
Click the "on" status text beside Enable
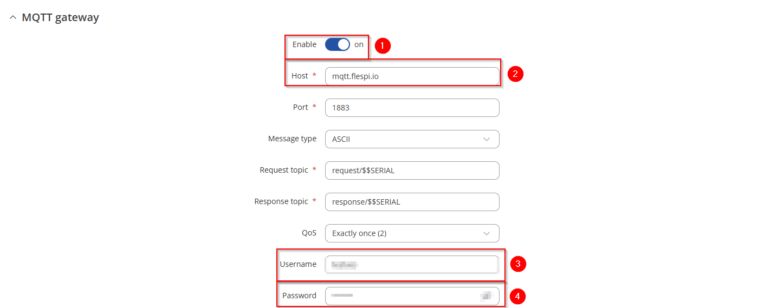359,44
